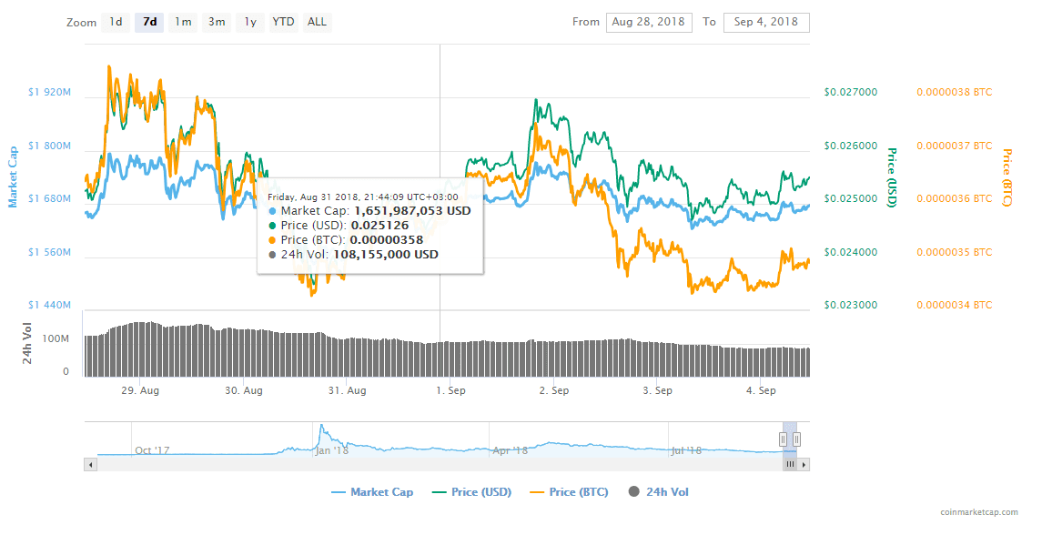Set zoom range to 3m

pos(217,22)
